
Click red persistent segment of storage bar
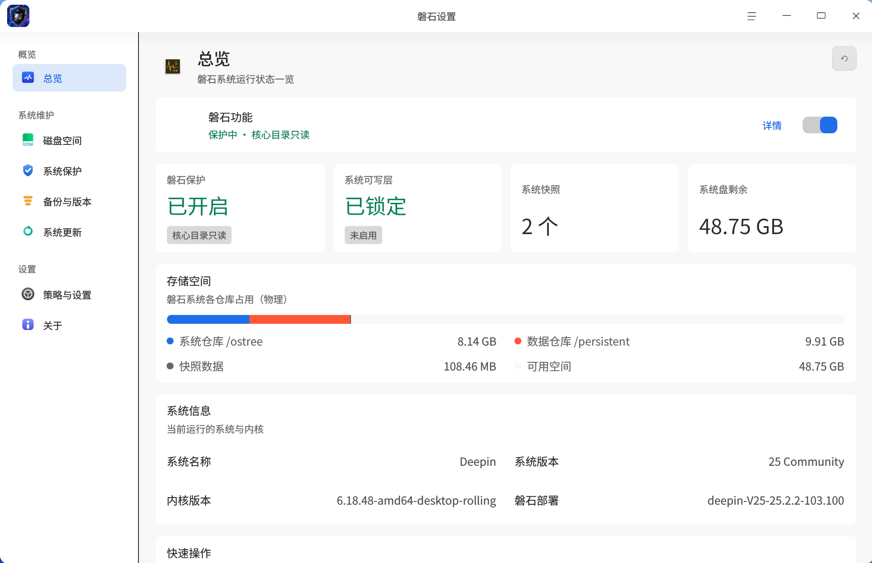pyautogui.click(x=300, y=319)
